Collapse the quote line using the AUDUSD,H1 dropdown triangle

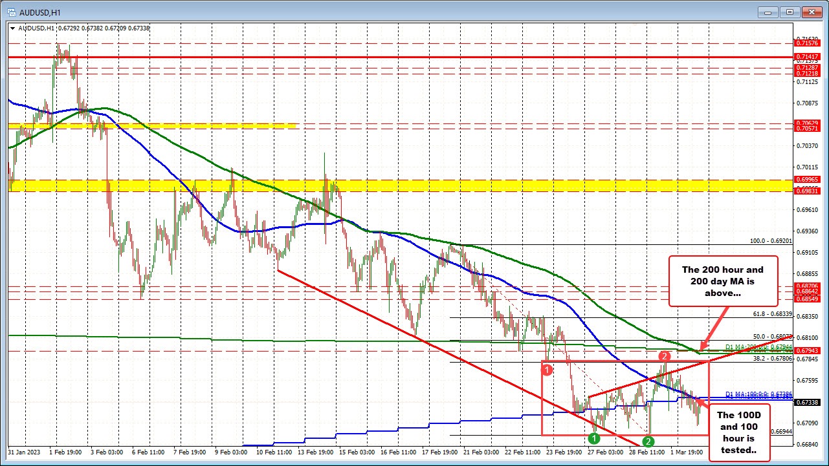[13, 28]
